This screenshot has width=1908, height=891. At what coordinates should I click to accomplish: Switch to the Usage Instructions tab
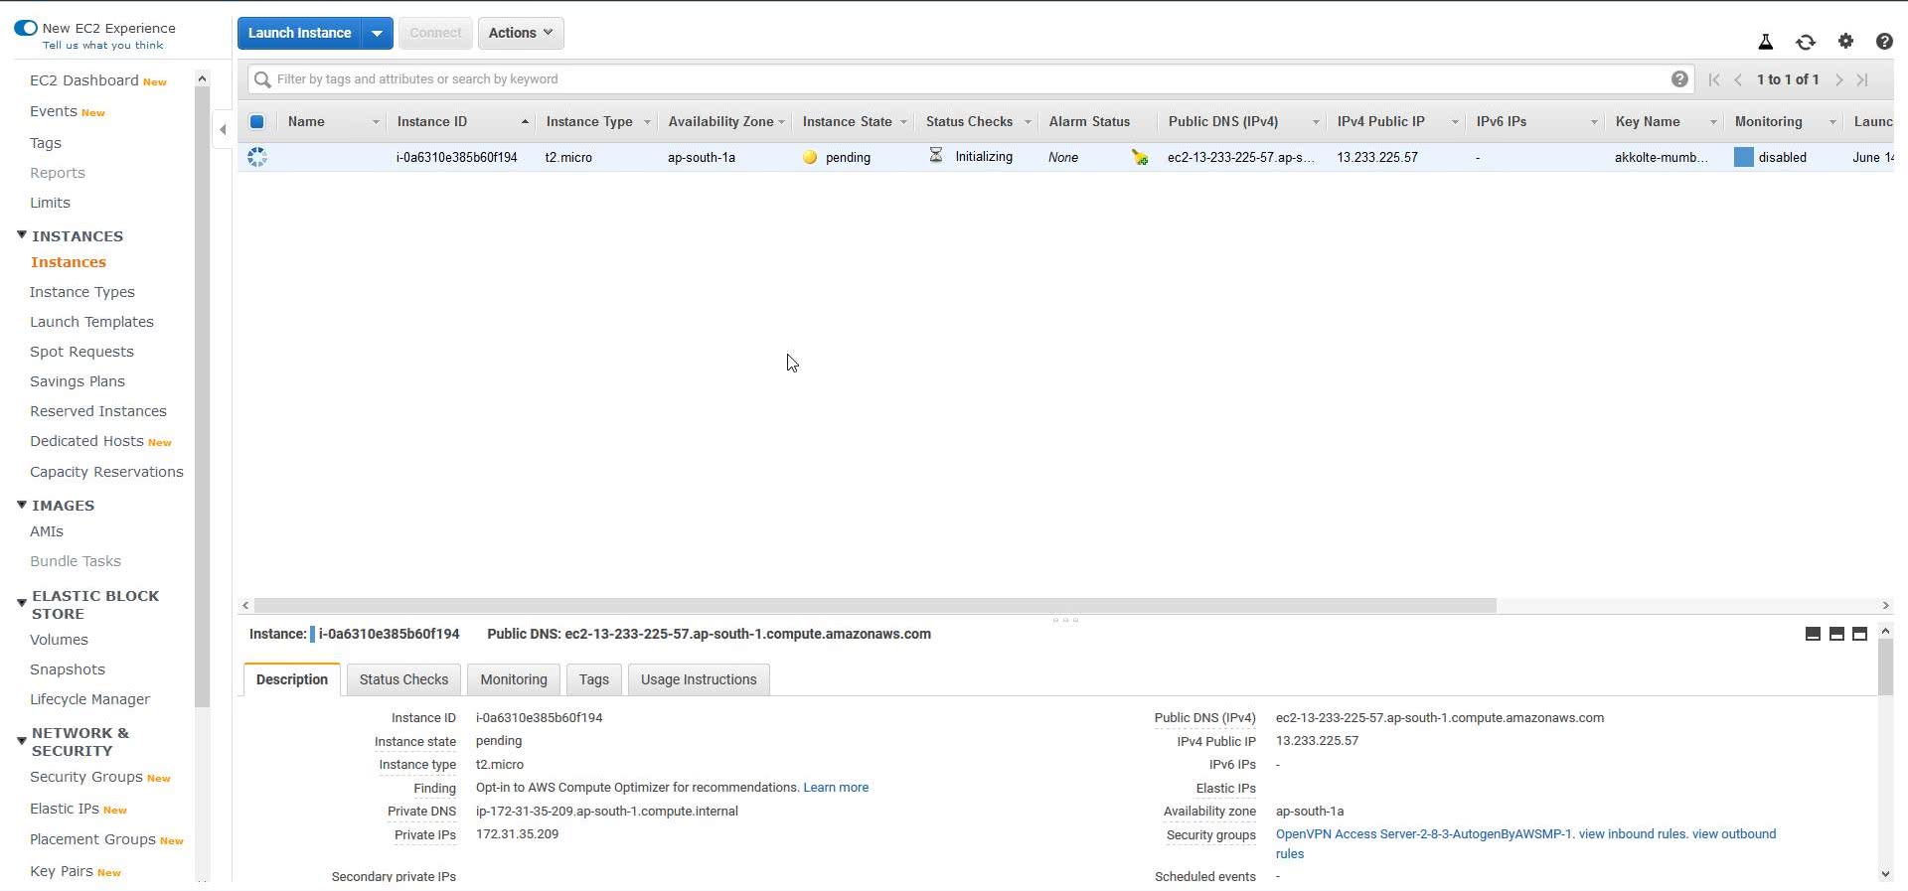(699, 679)
